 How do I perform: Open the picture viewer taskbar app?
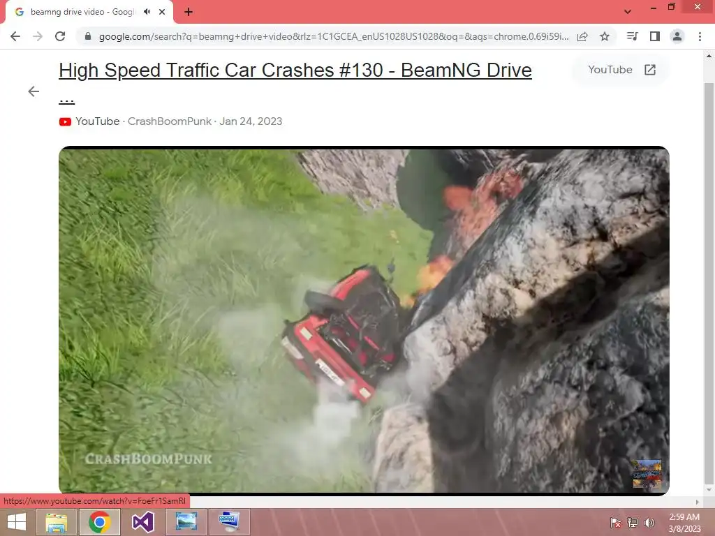(186, 522)
